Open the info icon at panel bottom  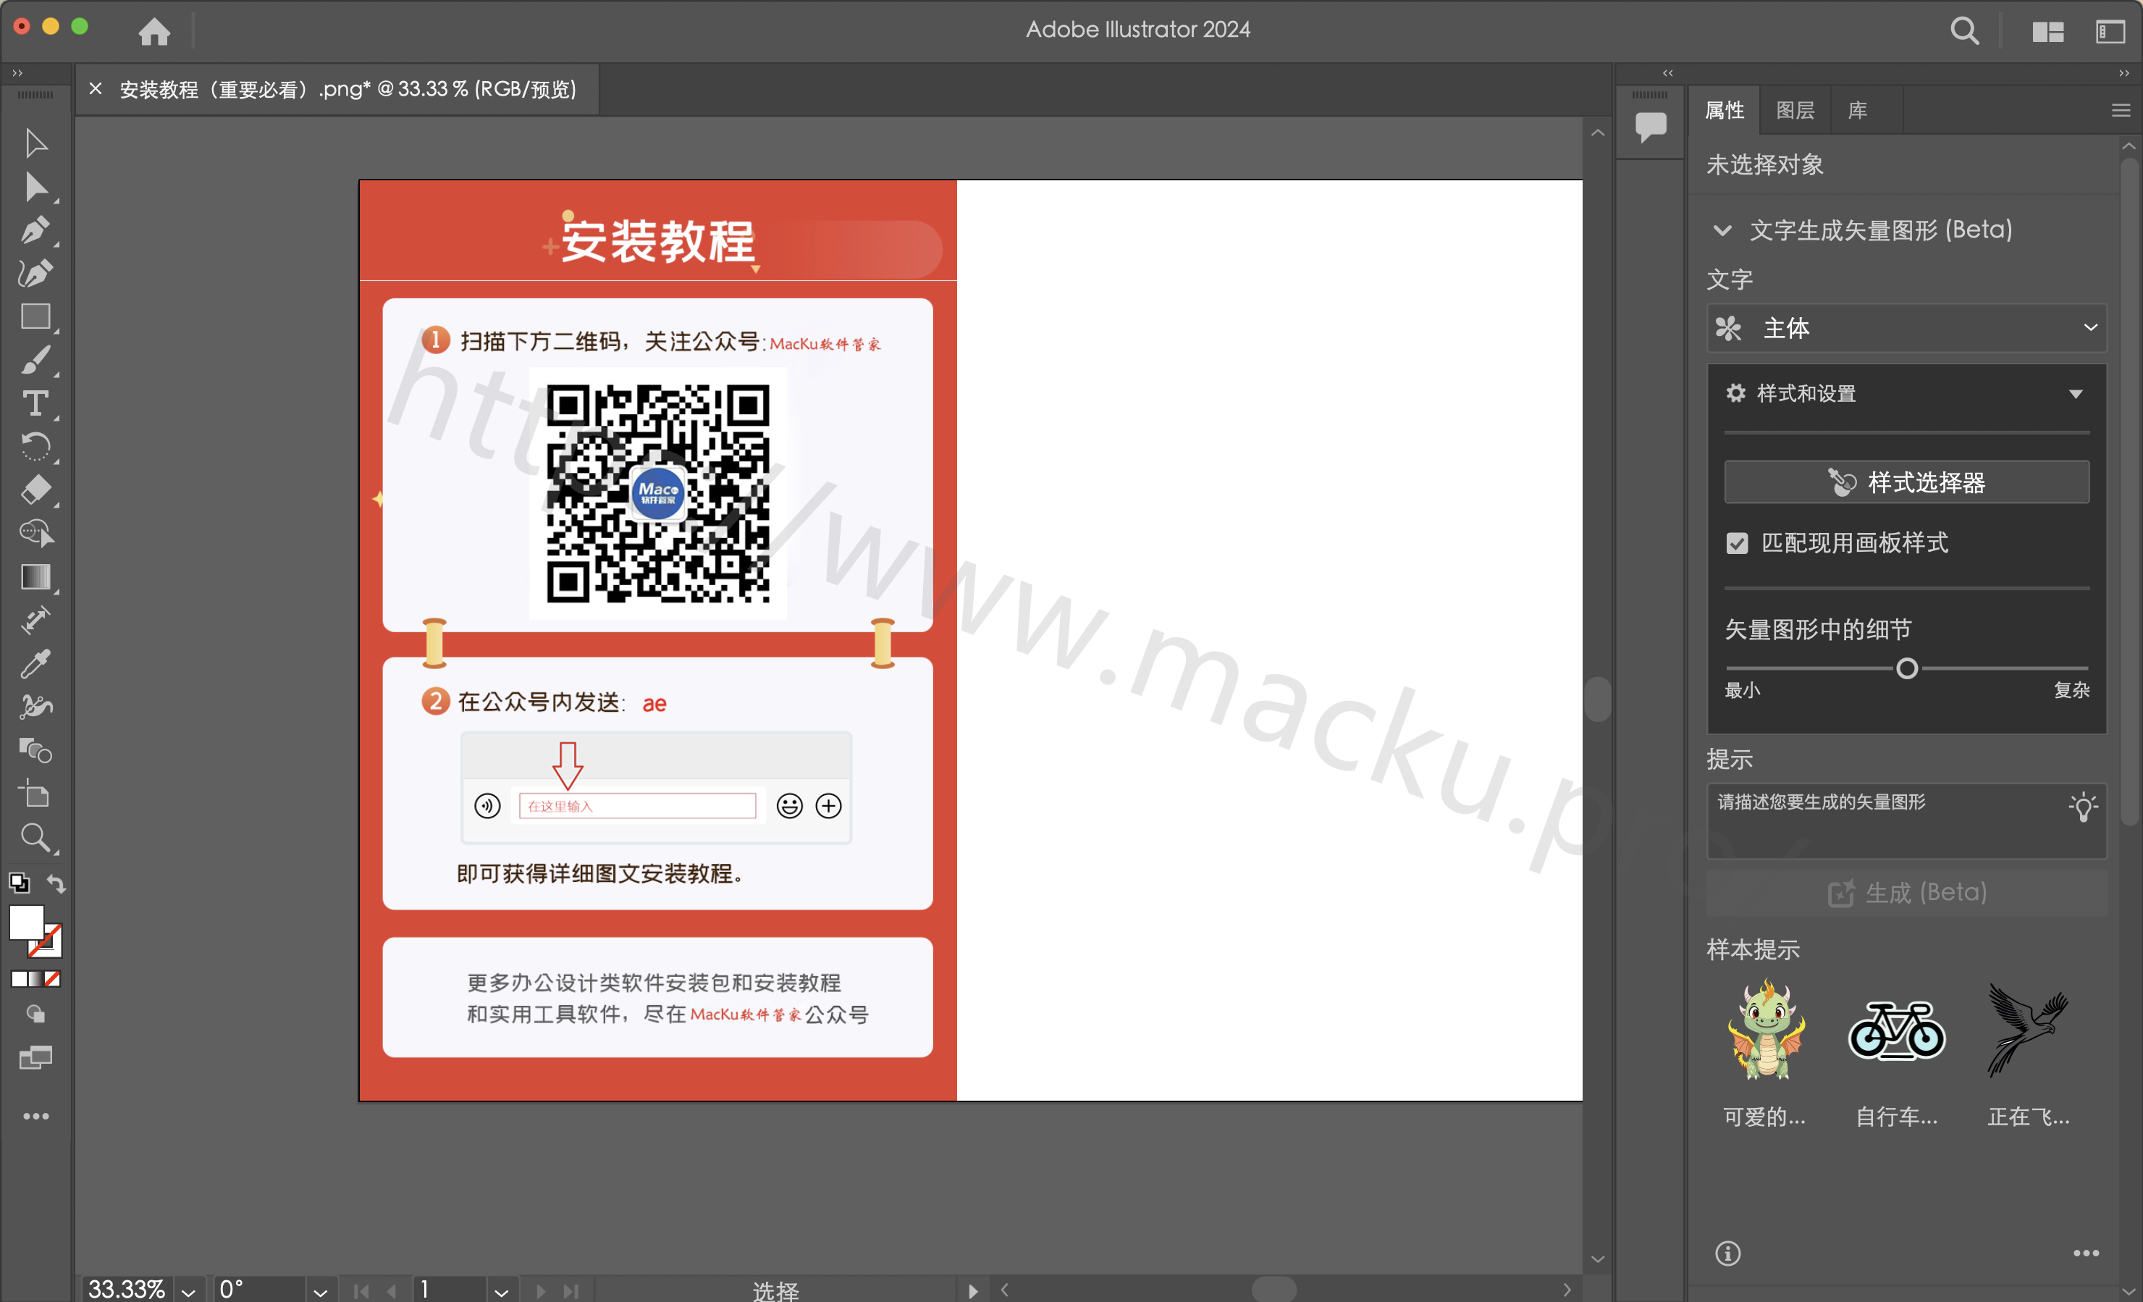(x=1728, y=1253)
